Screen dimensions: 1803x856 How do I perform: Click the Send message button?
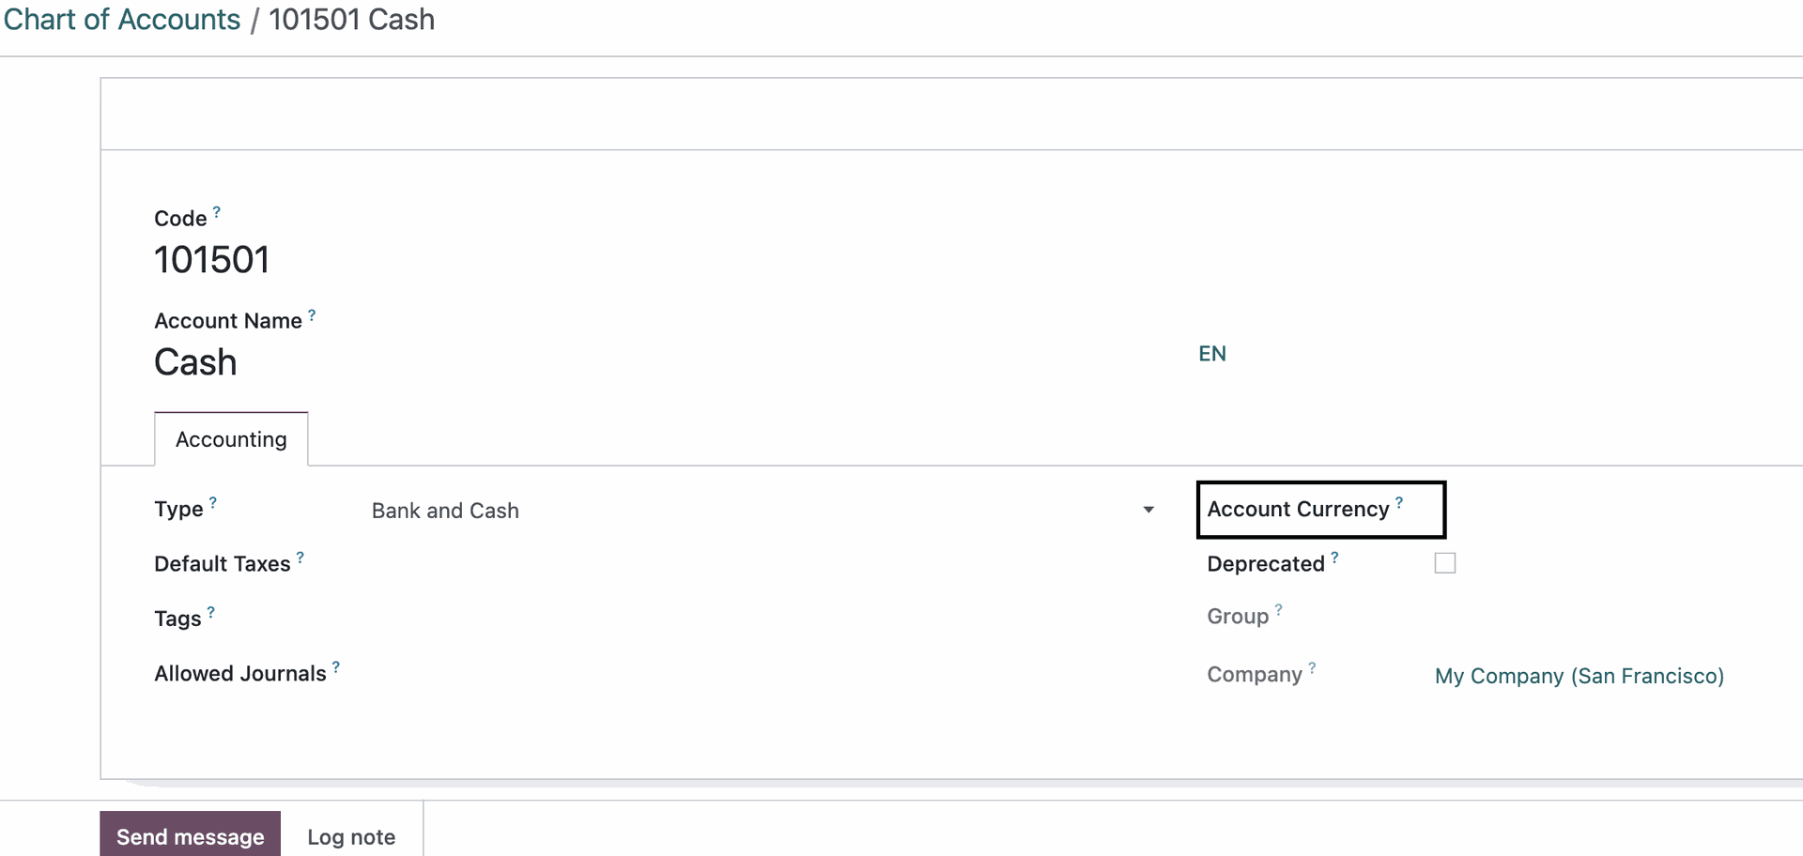191,836
